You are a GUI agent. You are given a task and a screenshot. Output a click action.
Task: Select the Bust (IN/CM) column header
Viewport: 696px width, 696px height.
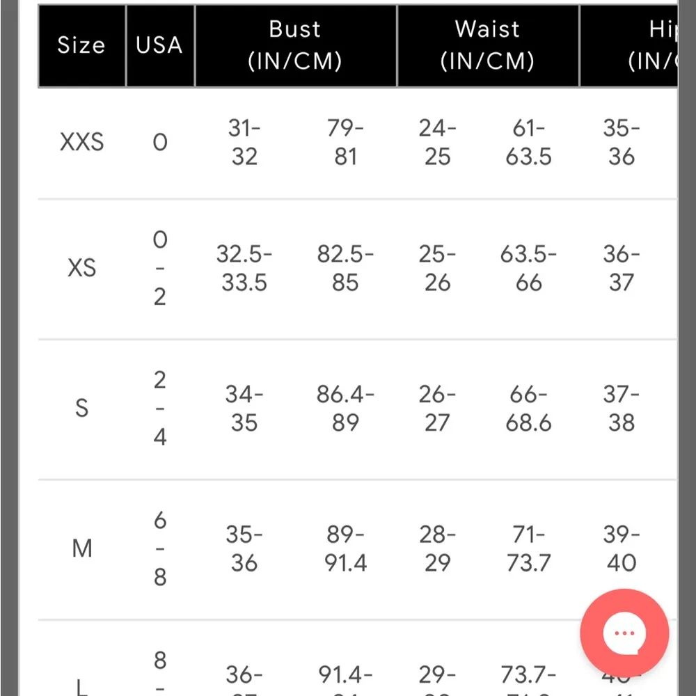point(295,45)
